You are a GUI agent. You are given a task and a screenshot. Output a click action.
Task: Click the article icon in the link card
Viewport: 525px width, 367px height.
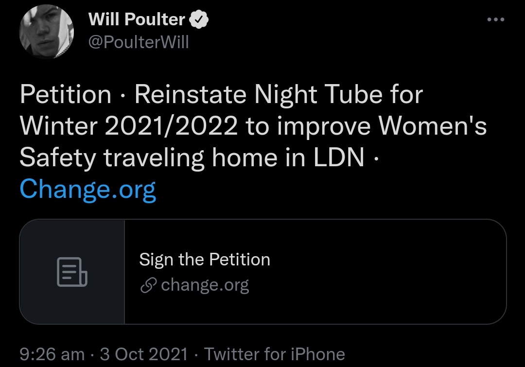point(72,272)
